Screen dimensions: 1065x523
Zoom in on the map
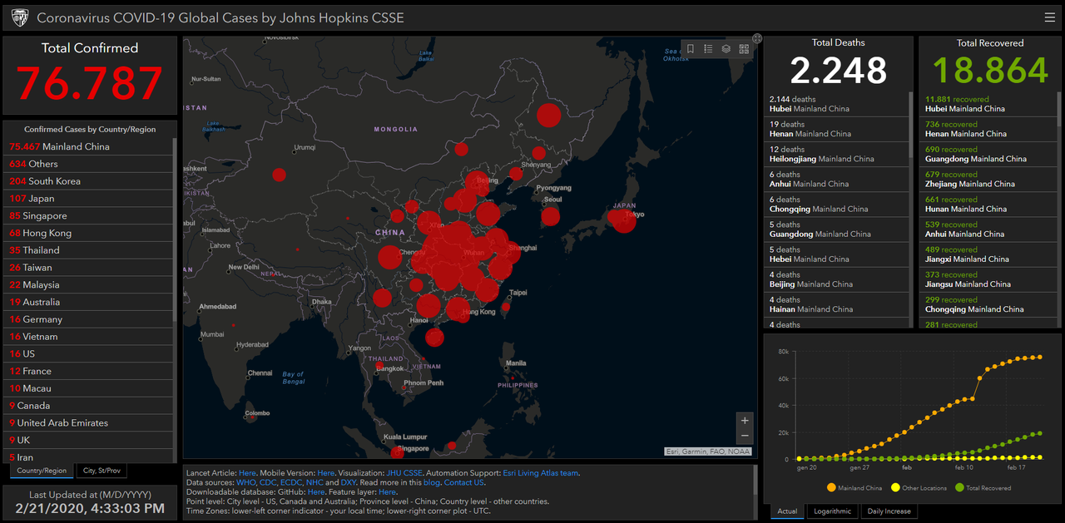[745, 420]
